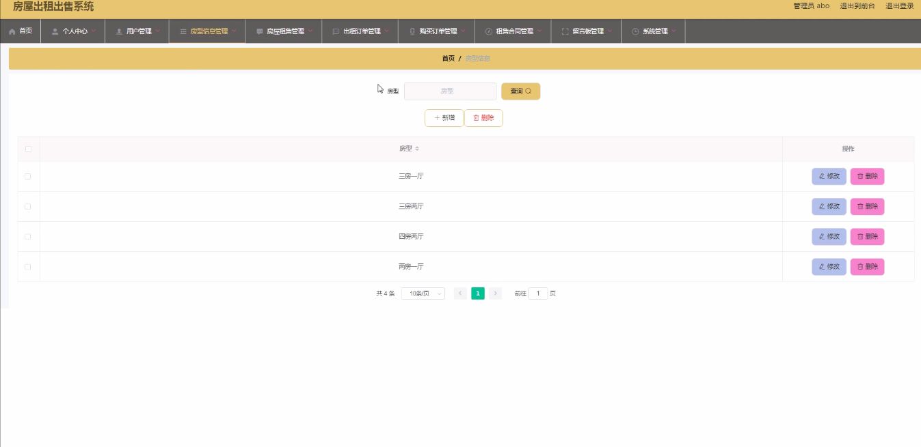This screenshot has height=447, width=921.
Task: Click the message icon of the 出租订单管理 menu
Action: 336,31
